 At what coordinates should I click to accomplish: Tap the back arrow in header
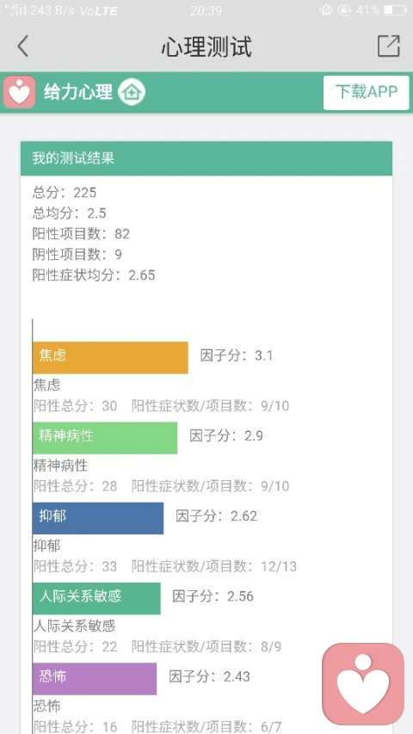point(22,46)
